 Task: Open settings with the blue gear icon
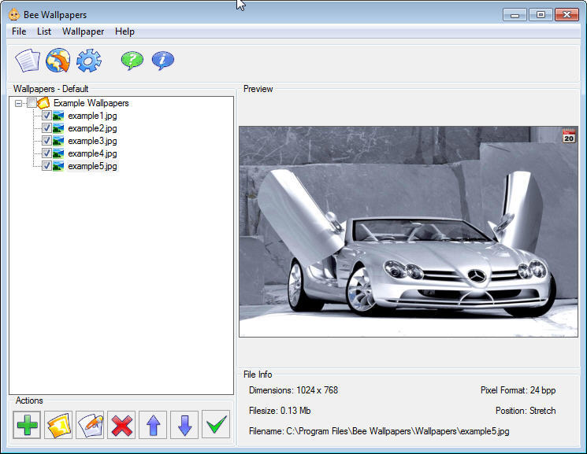tap(89, 61)
